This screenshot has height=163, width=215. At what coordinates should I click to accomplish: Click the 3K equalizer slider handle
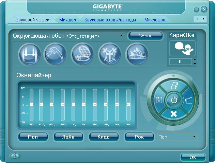tap(83, 105)
